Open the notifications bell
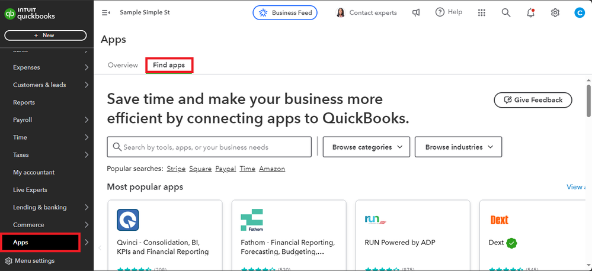 [530, 12]
